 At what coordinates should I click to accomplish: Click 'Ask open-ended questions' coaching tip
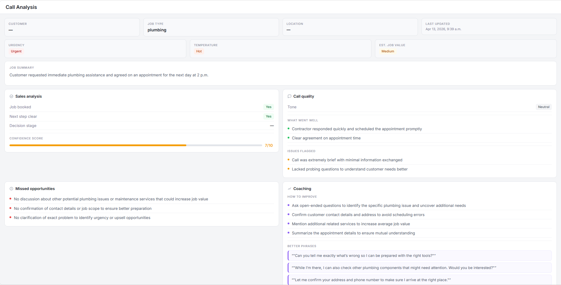tap(379, 206)
